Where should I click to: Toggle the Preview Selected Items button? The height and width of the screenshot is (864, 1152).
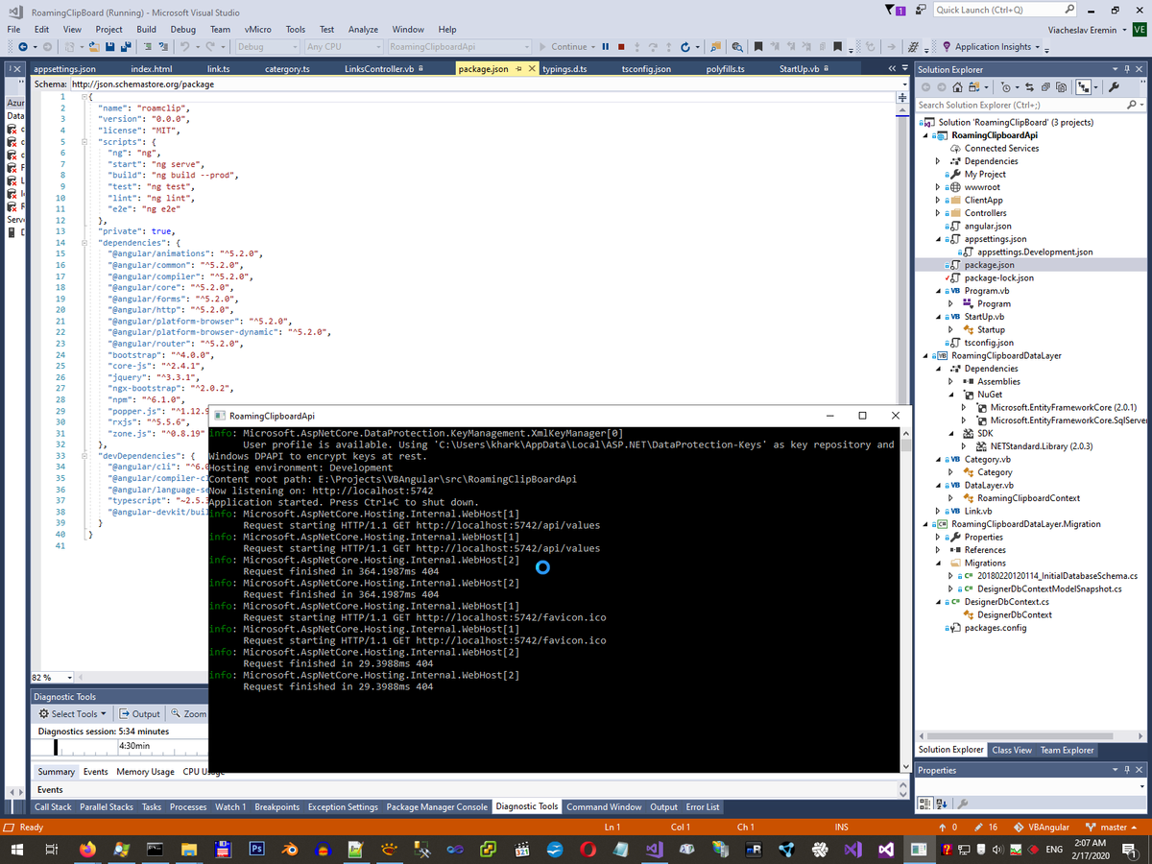tap(1084, 86)
